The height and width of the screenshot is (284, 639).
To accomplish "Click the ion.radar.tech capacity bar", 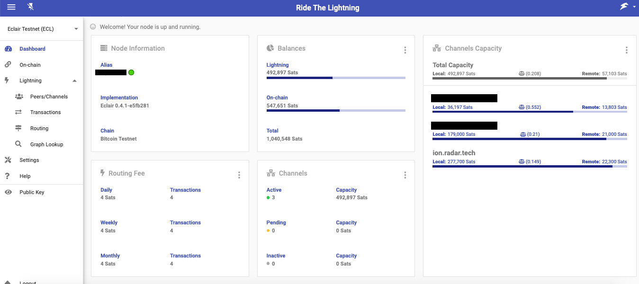I will [x=530, y=167].
